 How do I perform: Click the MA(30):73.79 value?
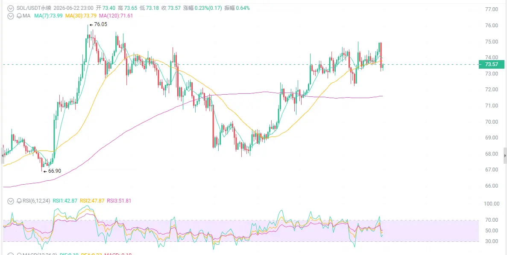click(x=81, y=15)
